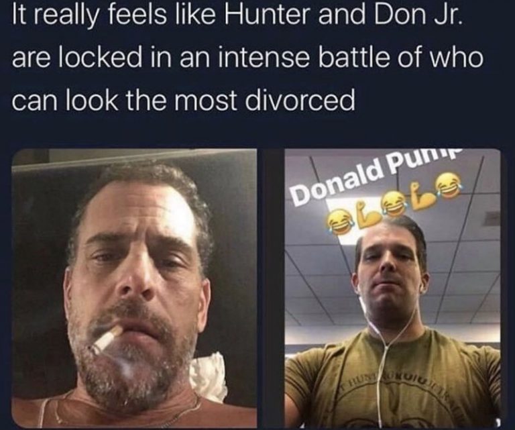Image resolution: width=515 pixels, height=430 pixels.
Task: Open the photo of man in olive t-shirt
Action: point(392,288)
